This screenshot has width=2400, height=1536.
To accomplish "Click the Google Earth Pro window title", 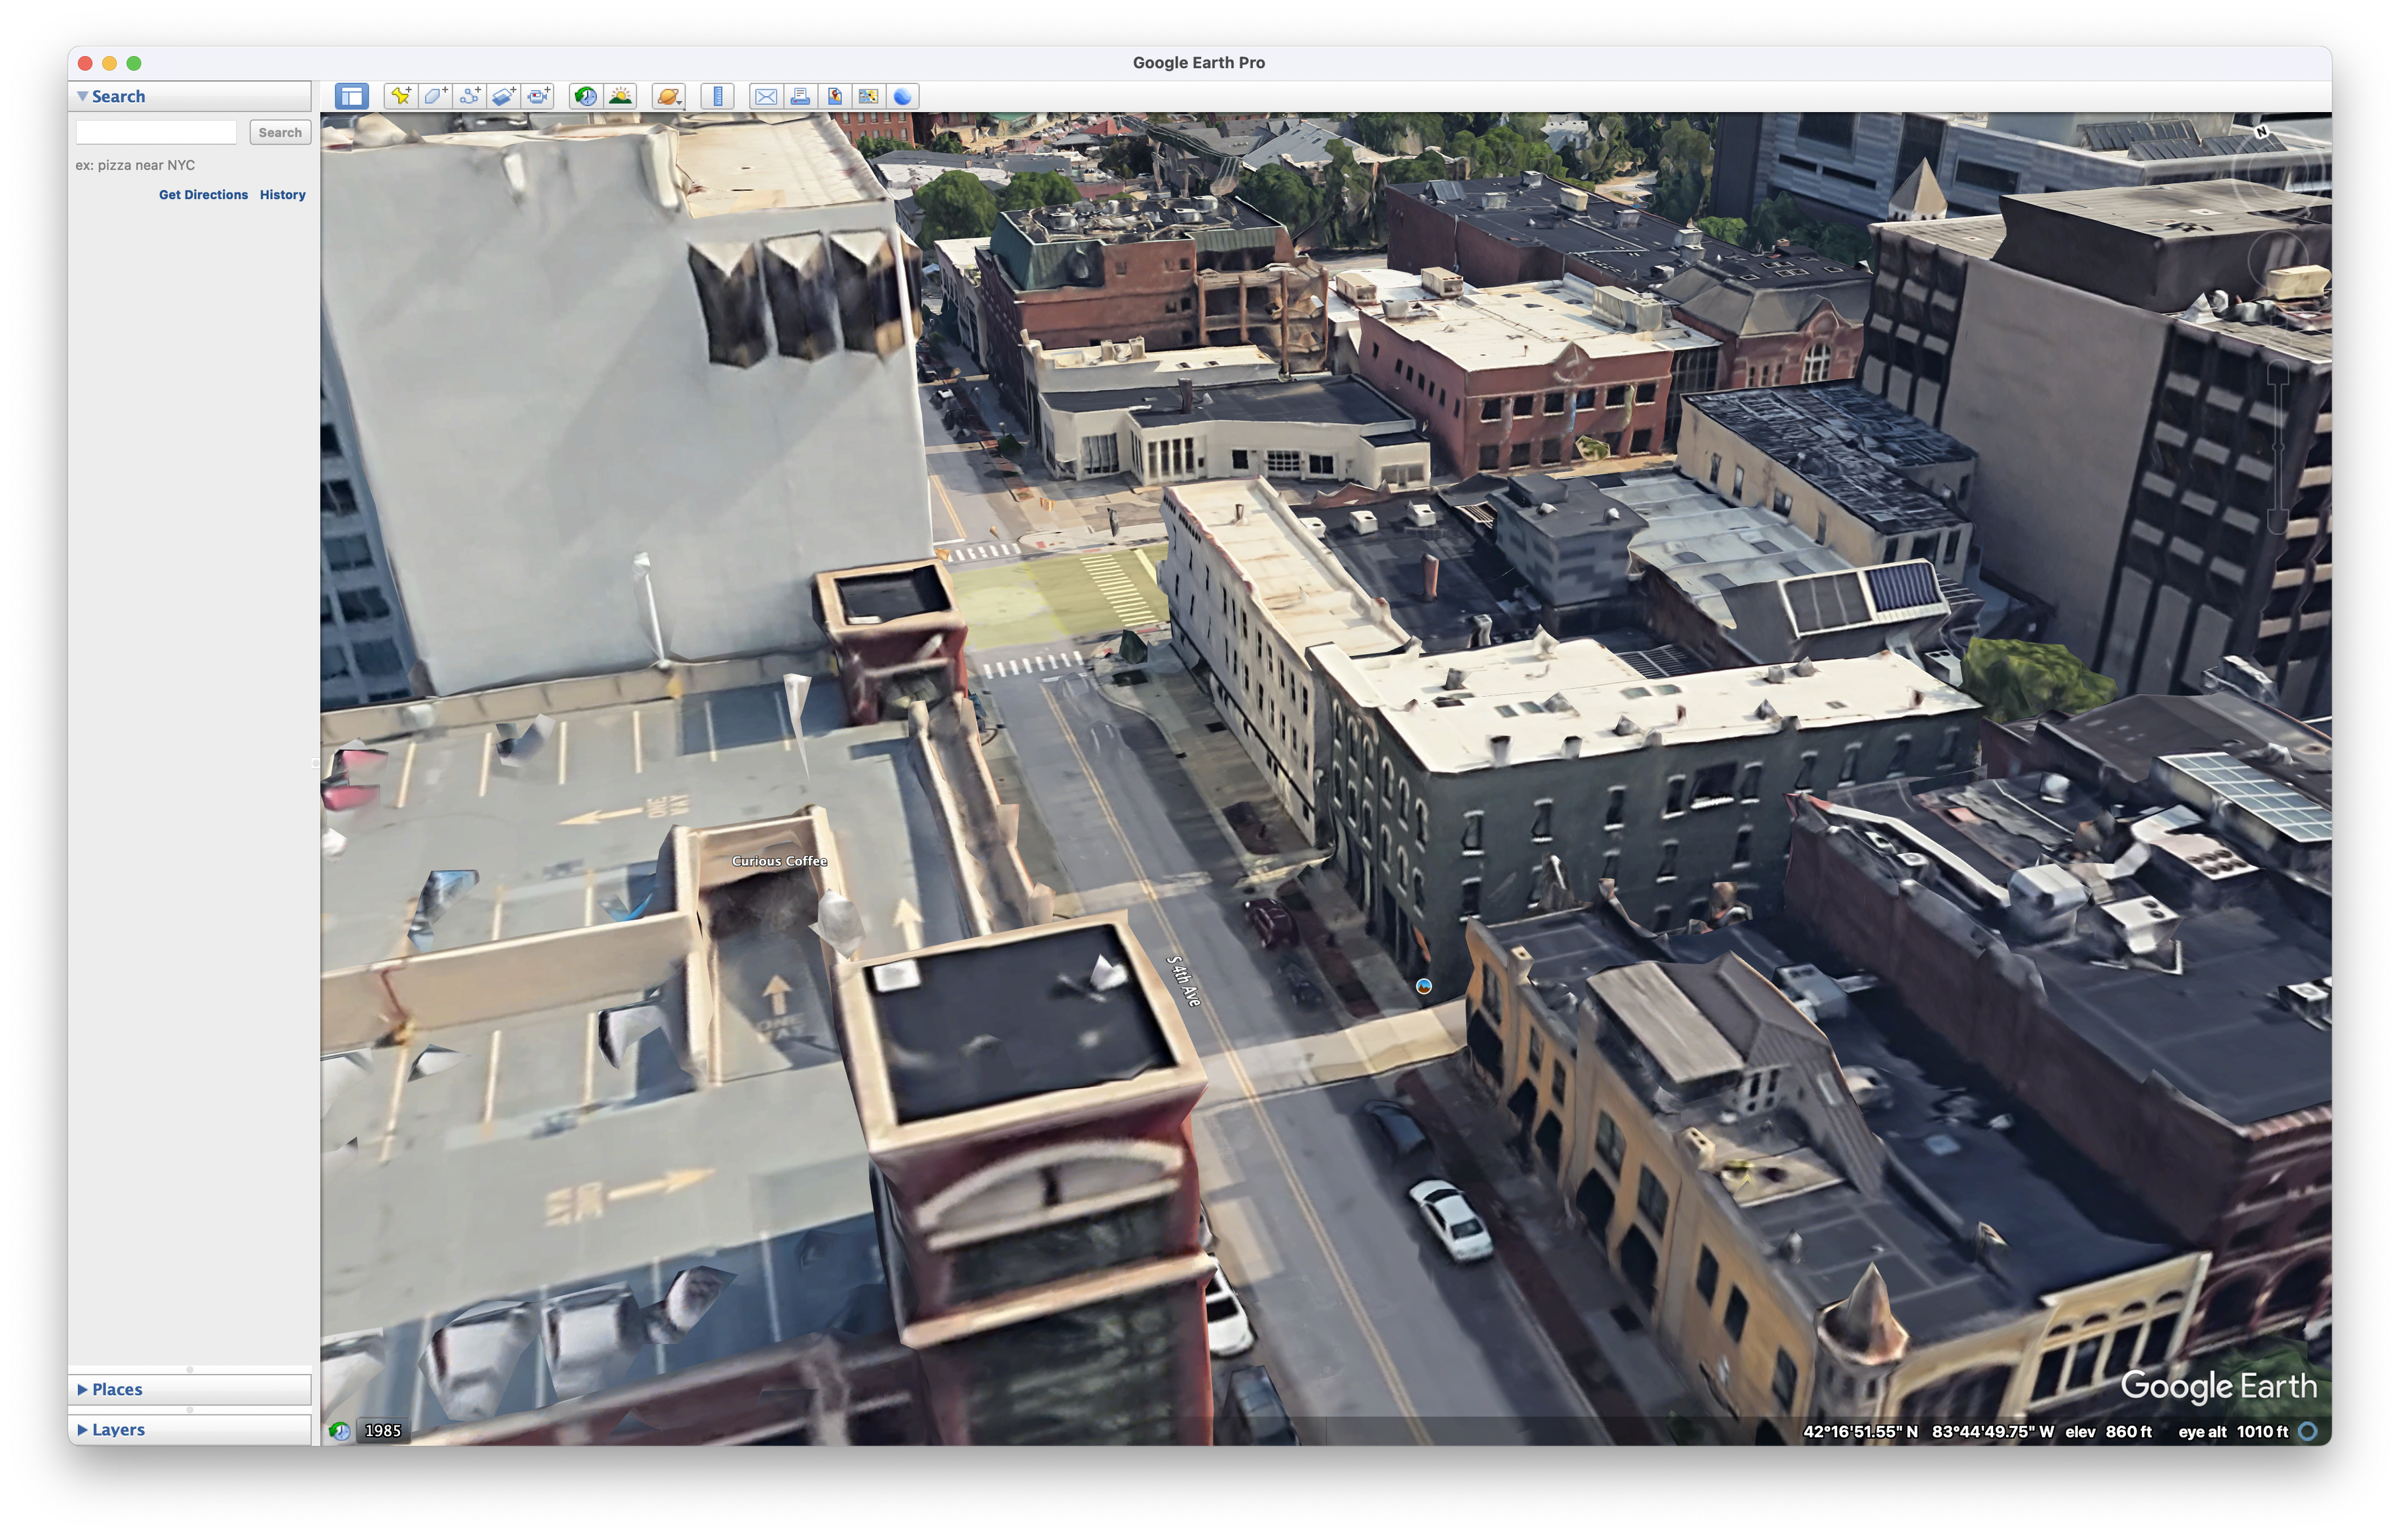I will [x=1199, y=63].
